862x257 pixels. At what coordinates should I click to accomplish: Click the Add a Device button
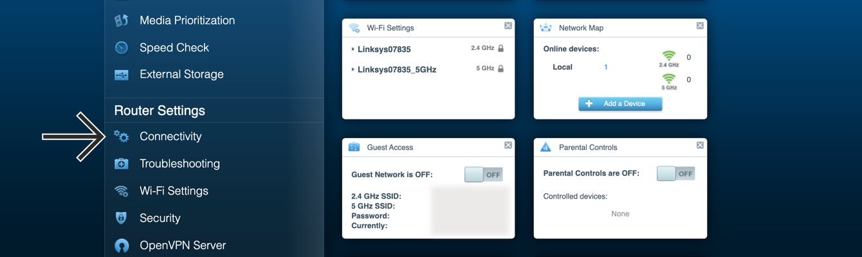620,103
